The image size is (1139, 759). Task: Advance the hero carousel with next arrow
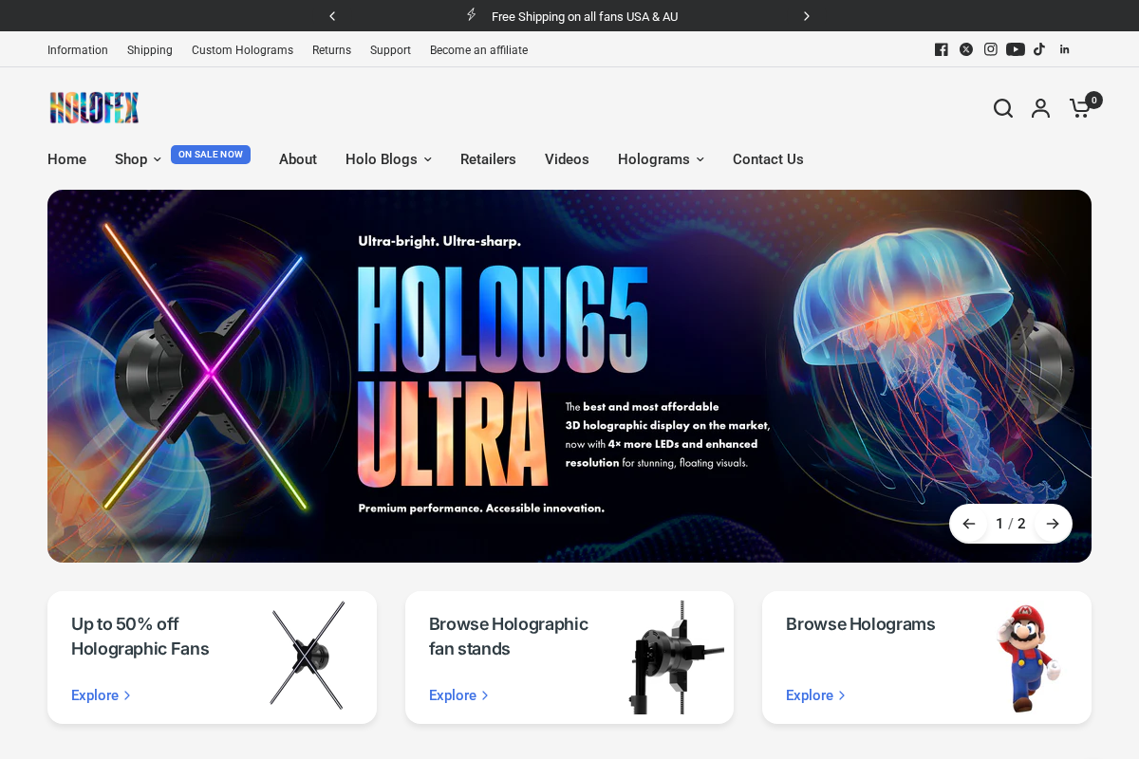(1053, 523)
